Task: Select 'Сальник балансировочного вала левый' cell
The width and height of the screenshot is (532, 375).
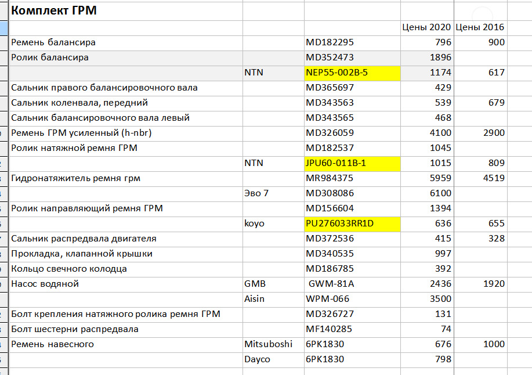Action: (x=126, y=118)
